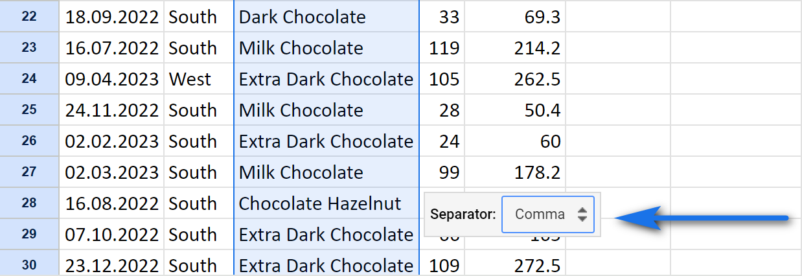
Task: Select row header 27
Action: [29, 172]
